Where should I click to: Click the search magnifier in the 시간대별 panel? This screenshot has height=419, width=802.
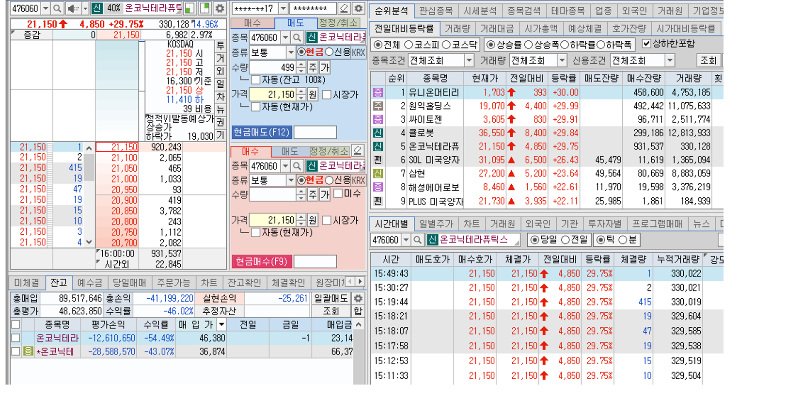click(x=417, y=240)
